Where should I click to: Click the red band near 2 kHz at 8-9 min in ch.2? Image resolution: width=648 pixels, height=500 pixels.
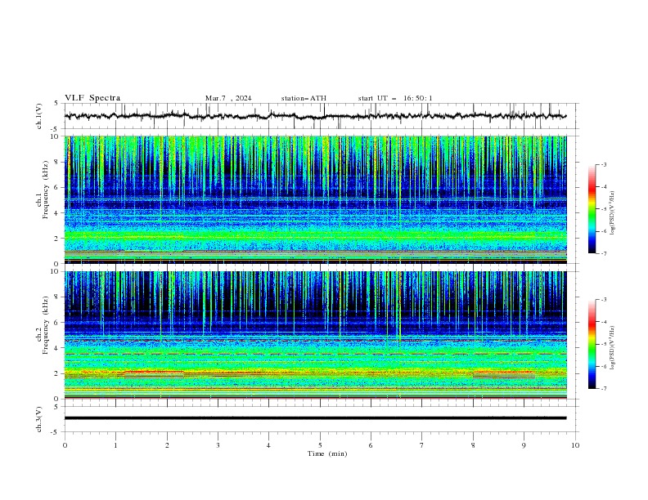(x=503, y=372)
